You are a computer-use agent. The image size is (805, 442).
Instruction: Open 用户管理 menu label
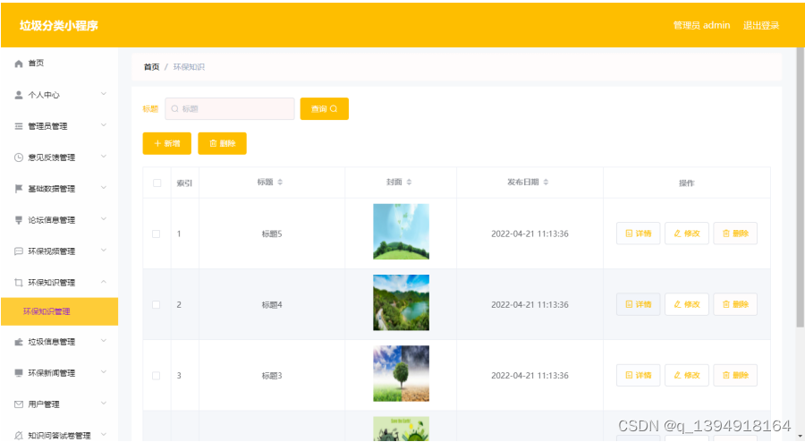(x=44, y=404)
